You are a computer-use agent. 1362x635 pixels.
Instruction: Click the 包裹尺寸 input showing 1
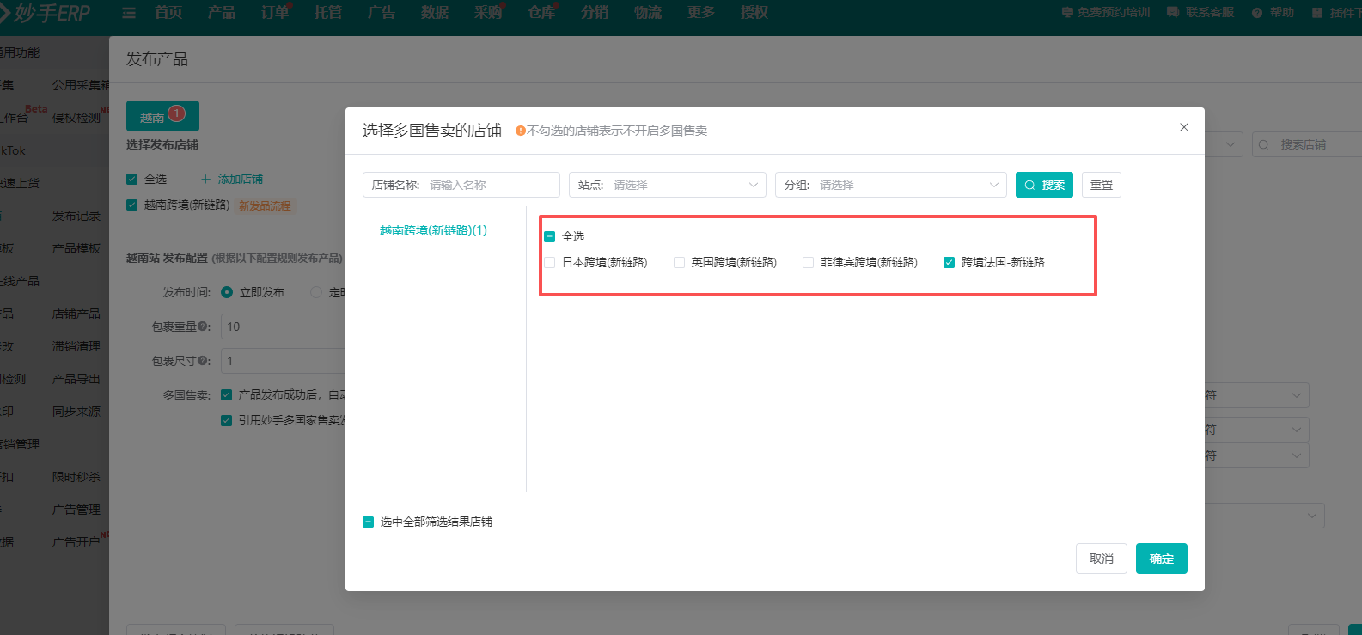(x=284, y=361)
